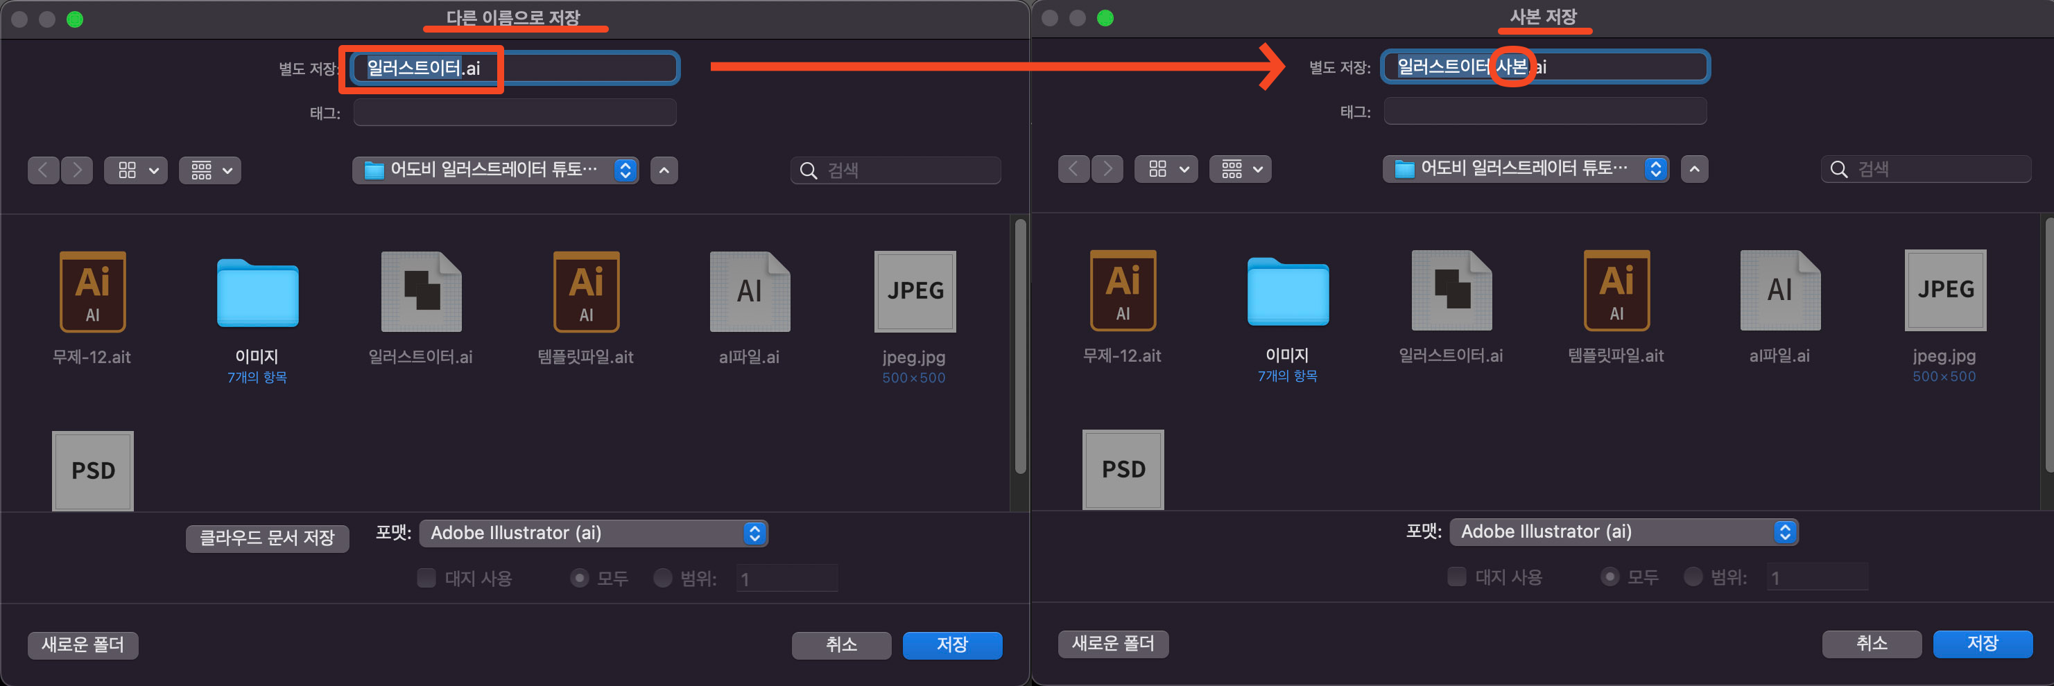Open icon view dropdown in Save As dialog
This screenshot has height=686, width=2054.
137,170
